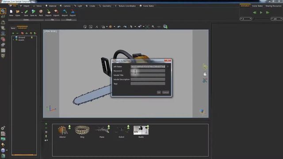The width and height of the screenshot is (283, 159).
Task: Click Import in the Cloud group
Action: click(65, 13)
